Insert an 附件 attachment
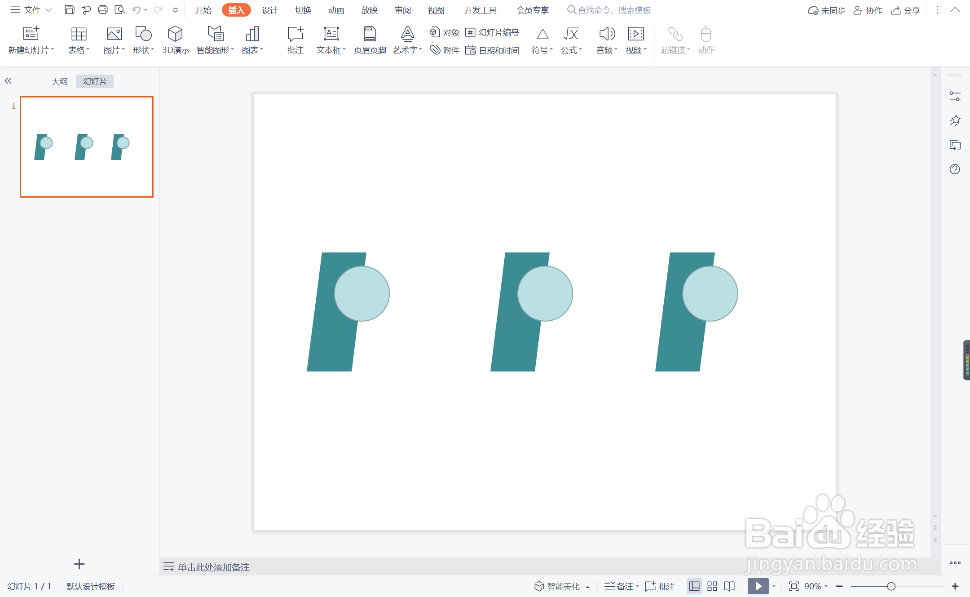The height and width of the screenshot is (597, 970). point(444,50)
